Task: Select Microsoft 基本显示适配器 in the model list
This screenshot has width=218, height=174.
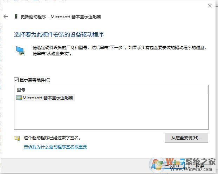Action: coord(48,98)
